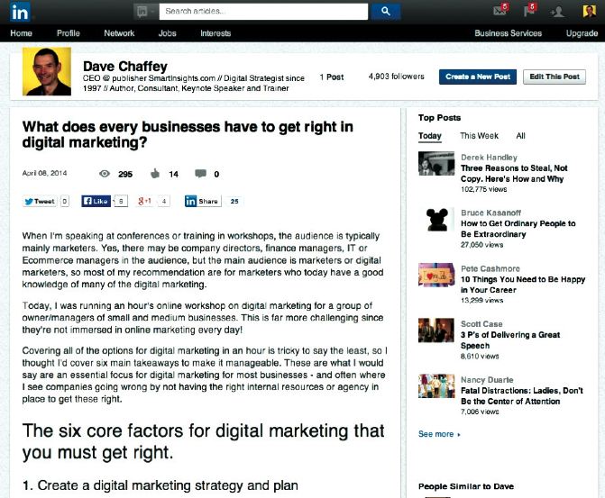Click the views eye icon
605x498 pixels.
pyautogui.click(x=105, y=174)
